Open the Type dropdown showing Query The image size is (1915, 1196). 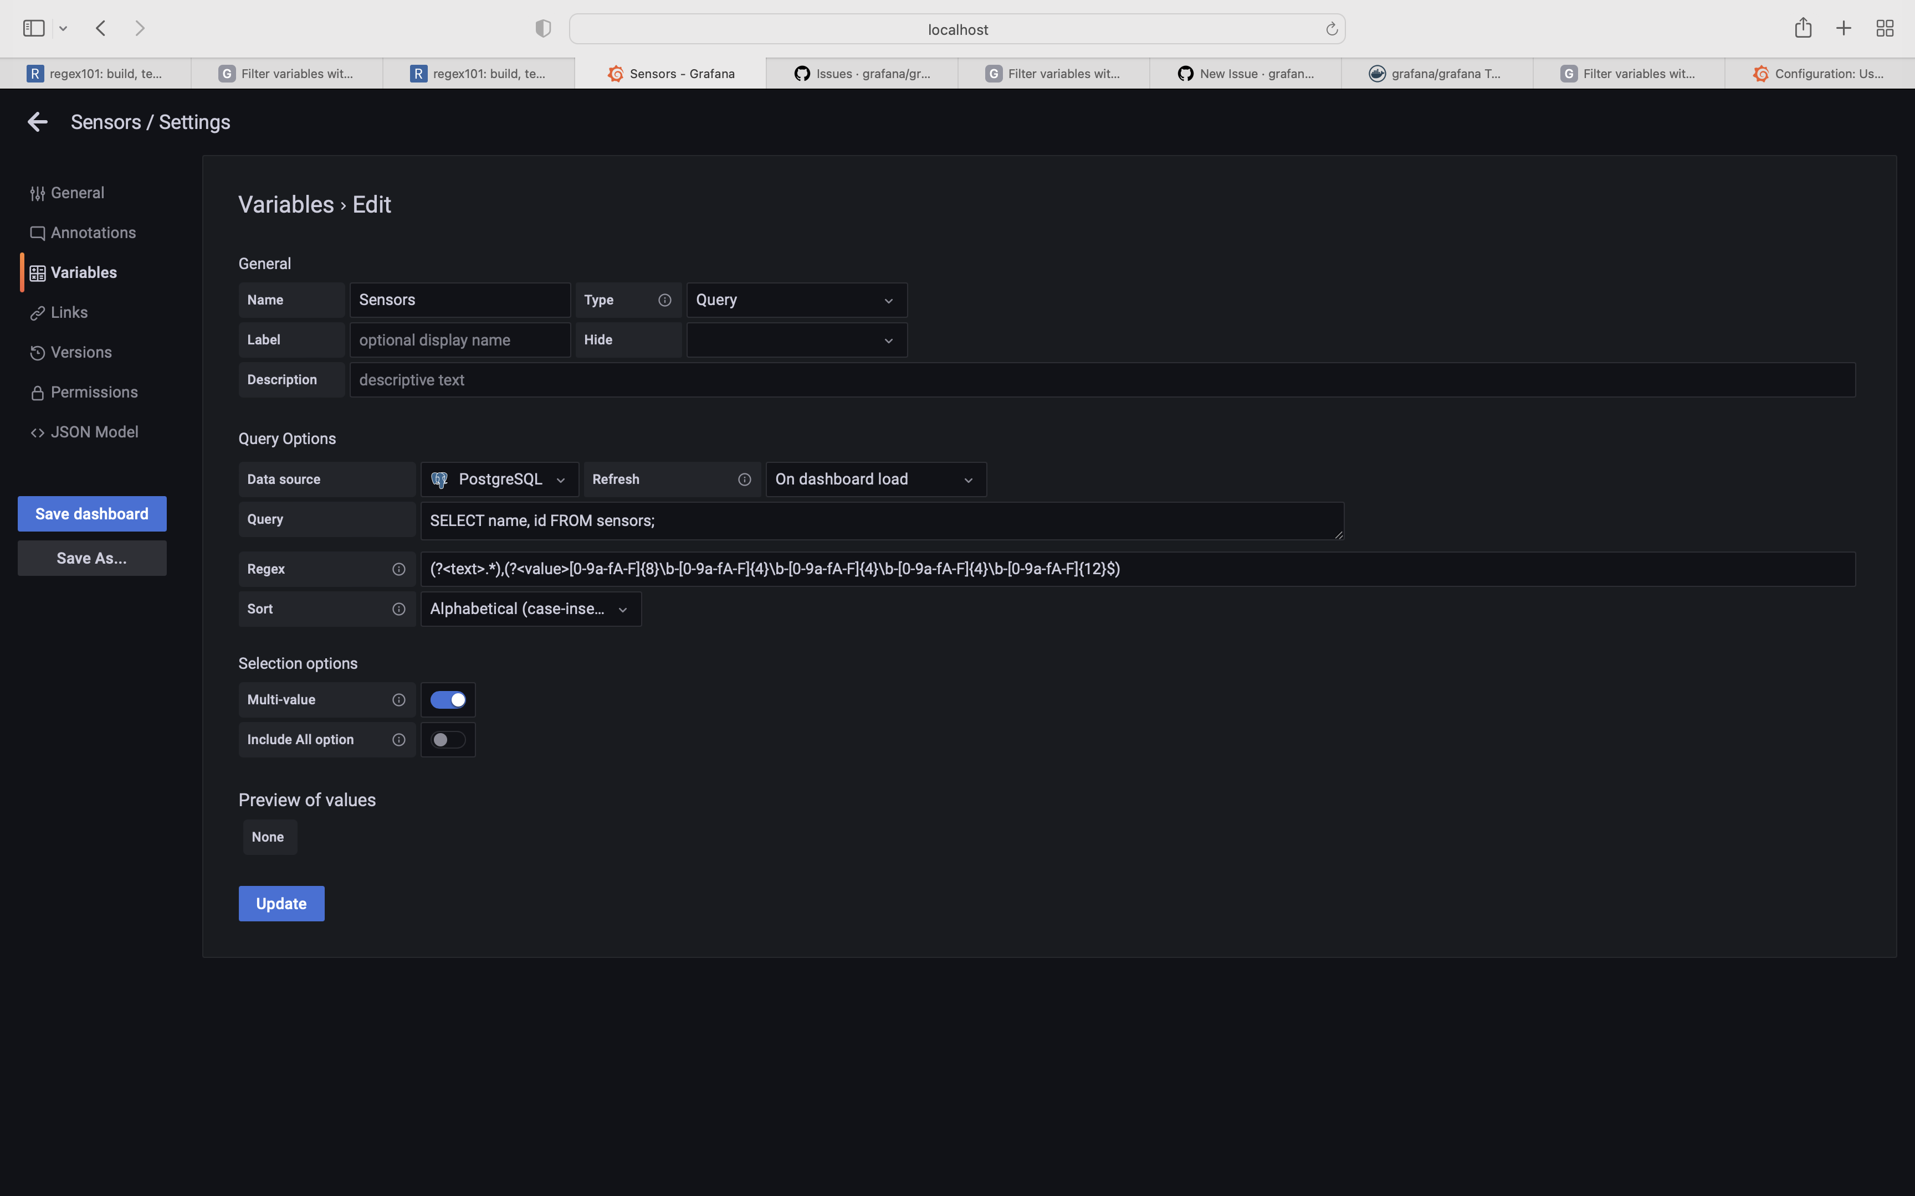click(x=795, y=299)
